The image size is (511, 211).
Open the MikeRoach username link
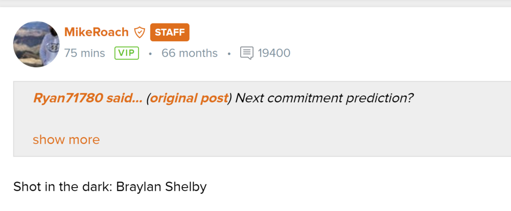[97, 33]
